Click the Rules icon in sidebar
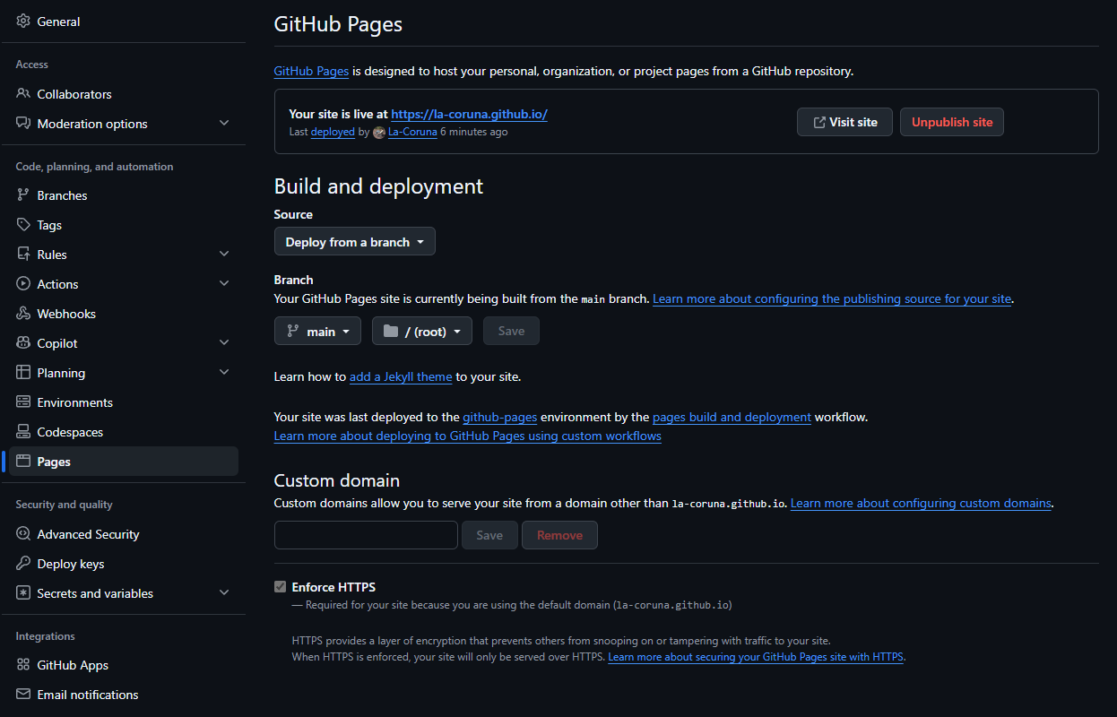 [23, 255]
